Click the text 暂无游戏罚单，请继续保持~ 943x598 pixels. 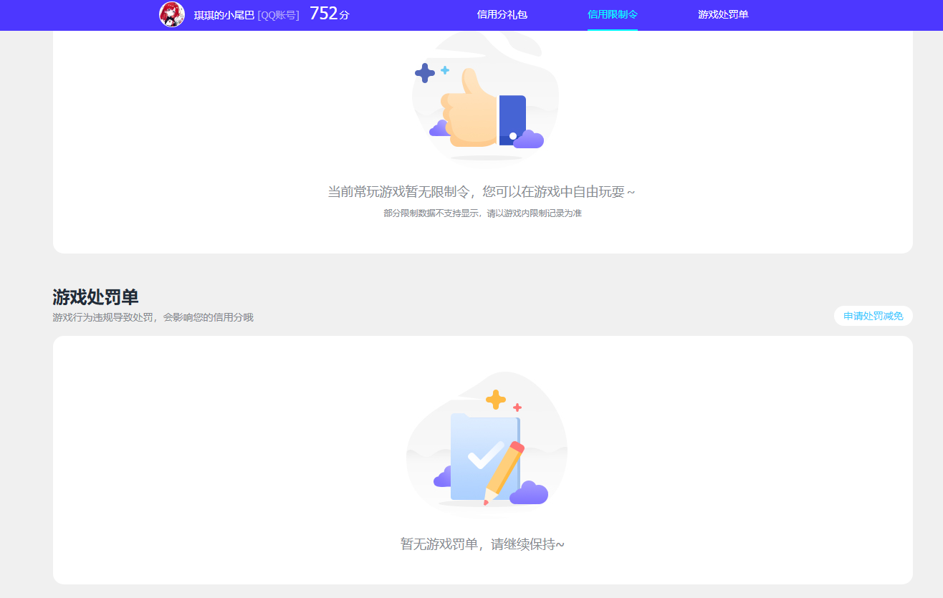[482, 544]
